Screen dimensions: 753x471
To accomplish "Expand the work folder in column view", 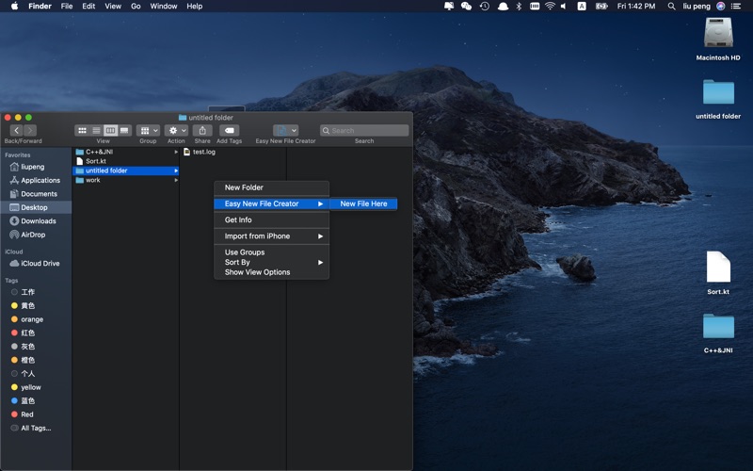I will 92,180.
